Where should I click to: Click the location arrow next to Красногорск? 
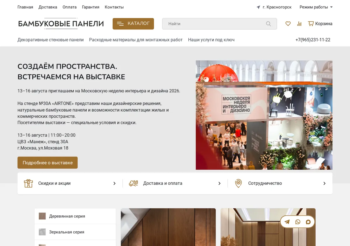(x=258, y=7)
